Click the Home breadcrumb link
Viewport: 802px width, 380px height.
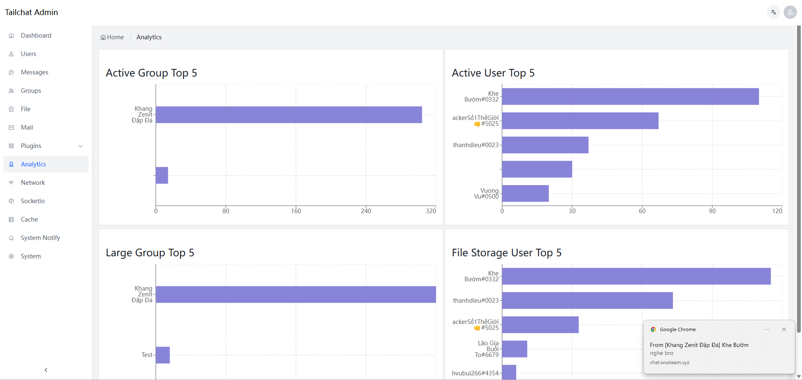pos(112,37)
